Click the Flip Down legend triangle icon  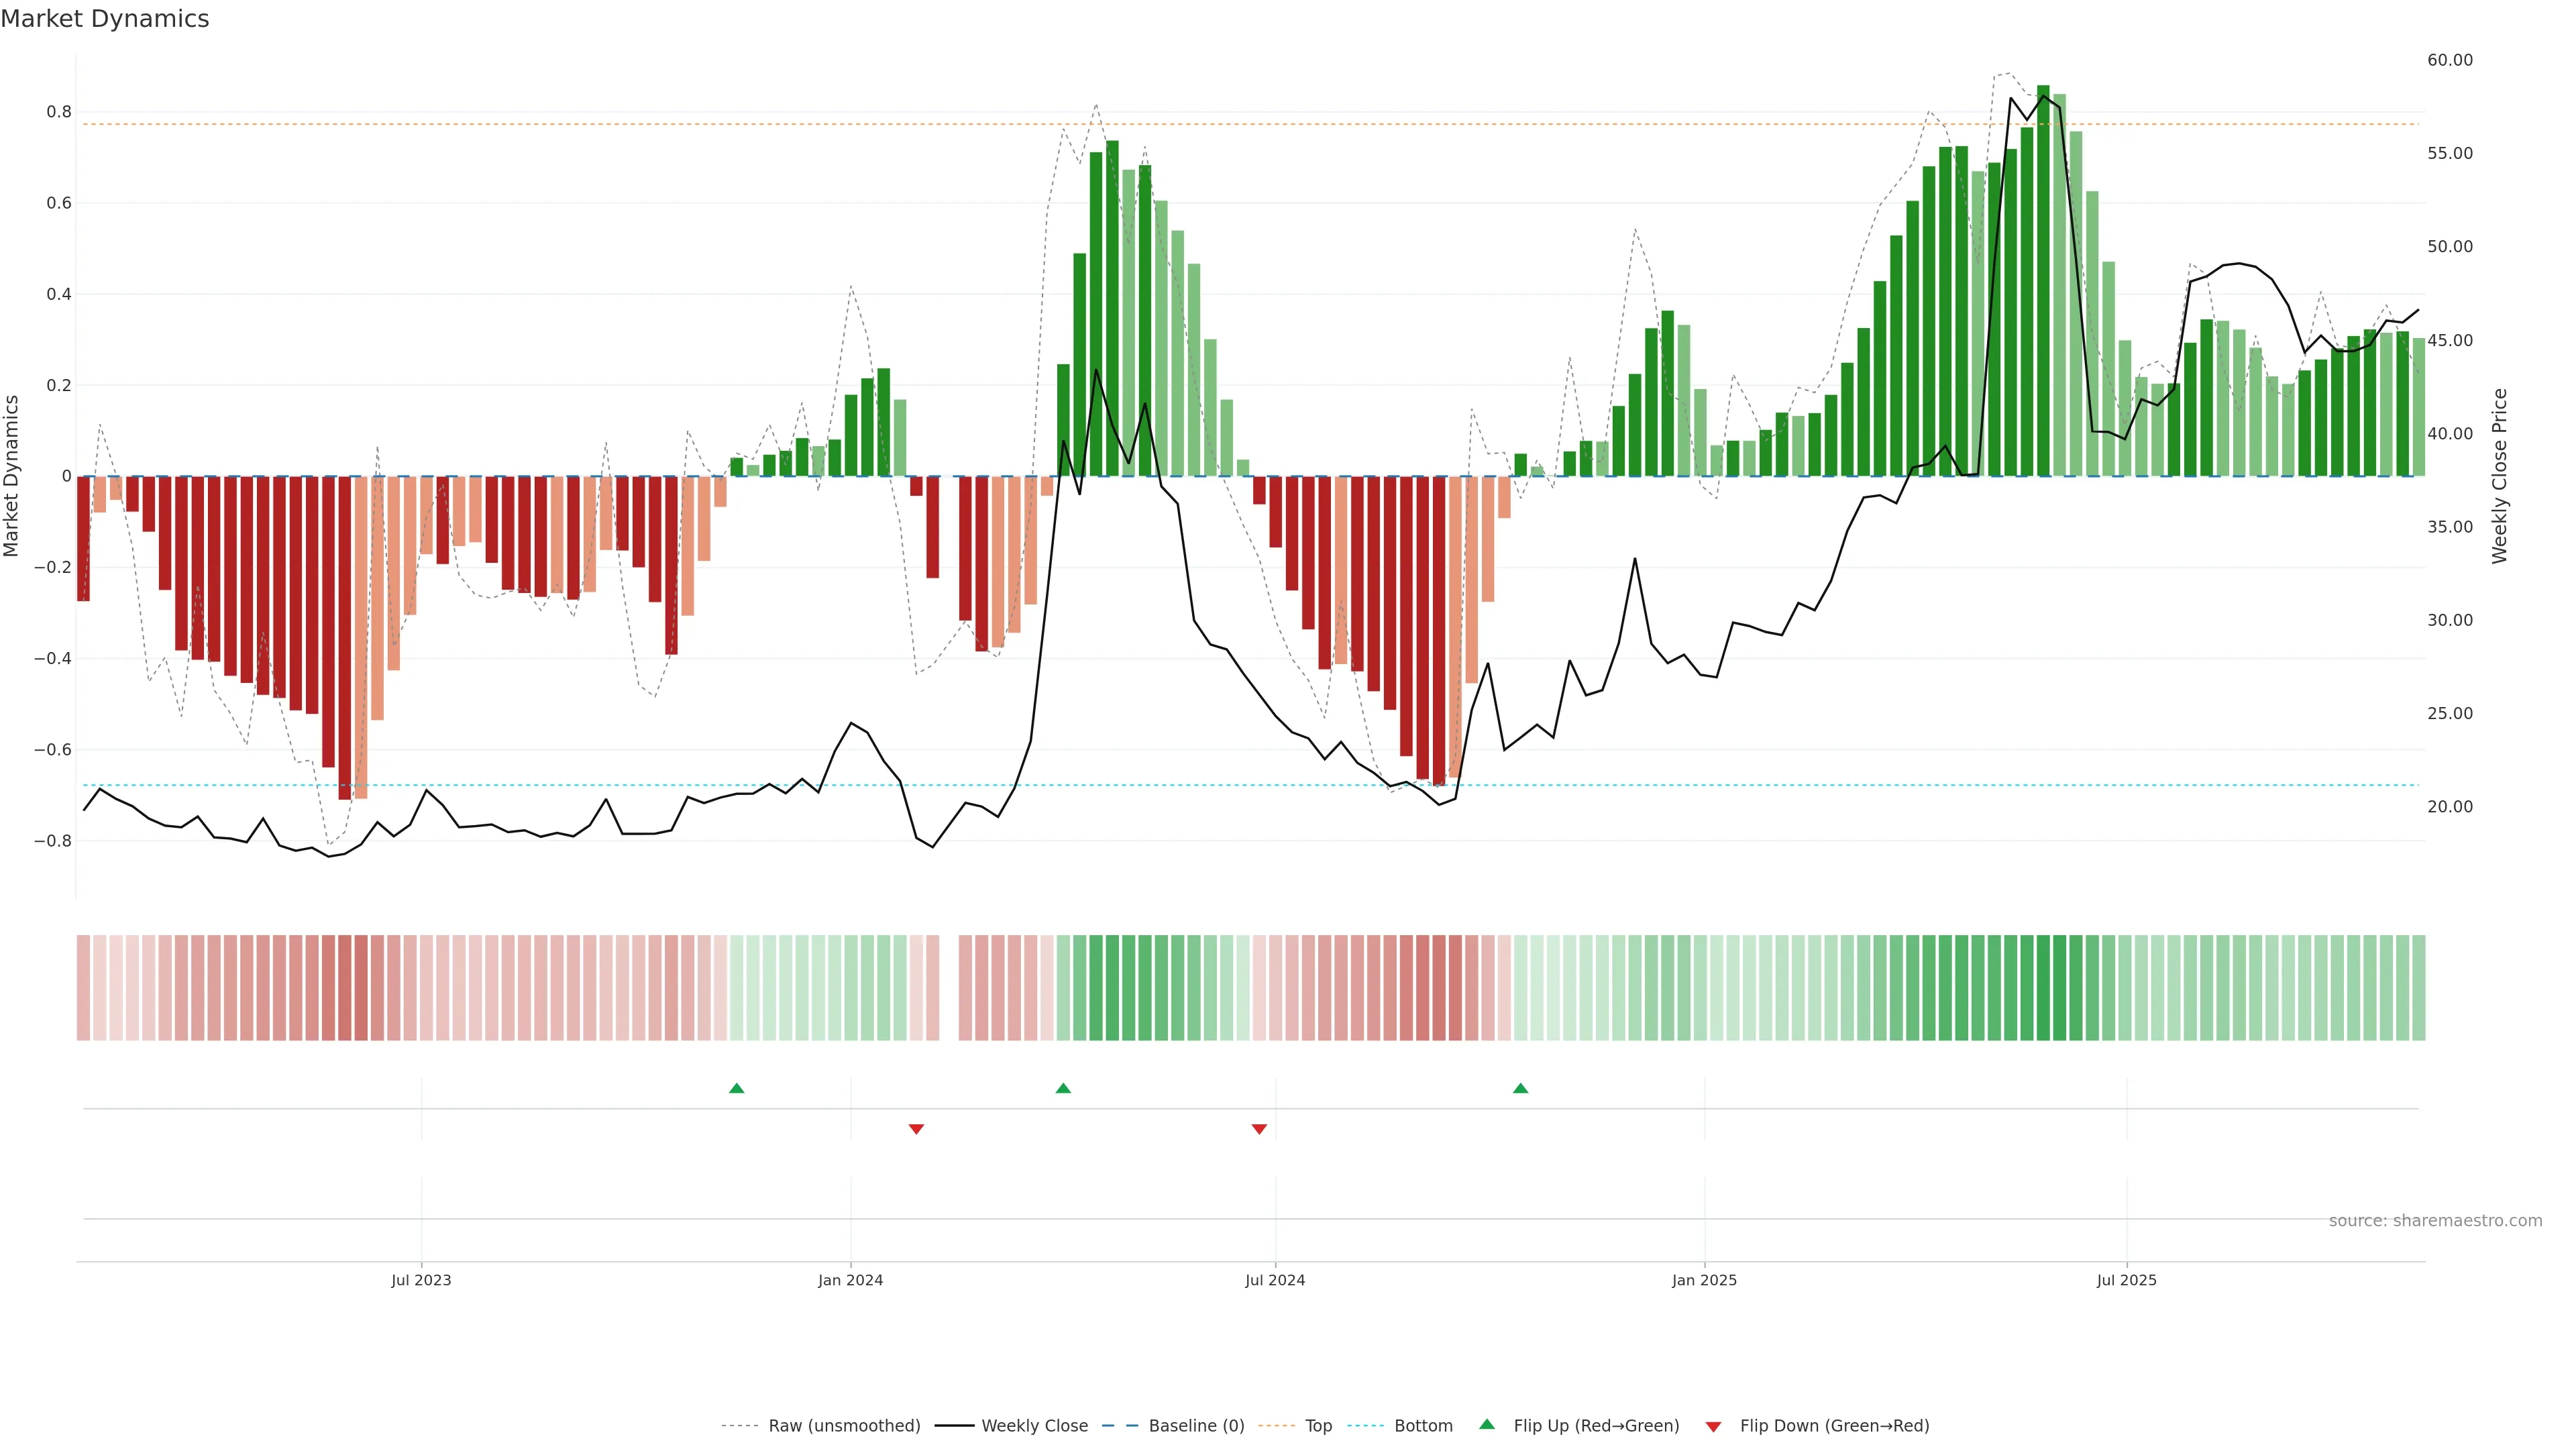[x=1713, y=1426]
